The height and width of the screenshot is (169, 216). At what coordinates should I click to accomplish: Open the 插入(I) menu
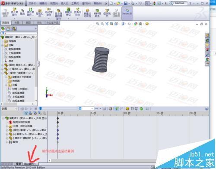pos(64,3)
